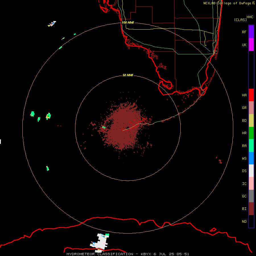Screen dimensions: 256x256
Task: Click the GR legend label
Action: point(244,108)
